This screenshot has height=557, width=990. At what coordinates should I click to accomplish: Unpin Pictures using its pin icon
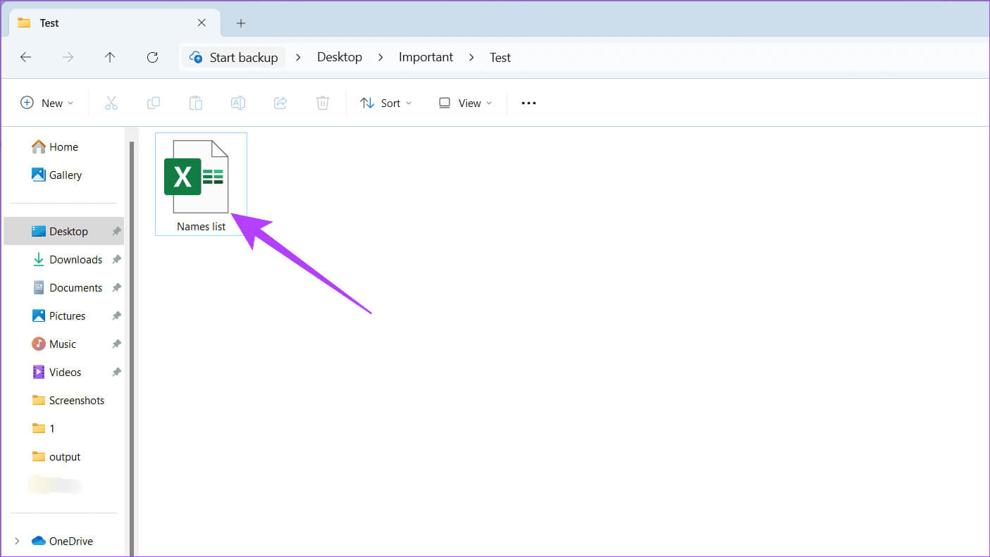point(116,316)
